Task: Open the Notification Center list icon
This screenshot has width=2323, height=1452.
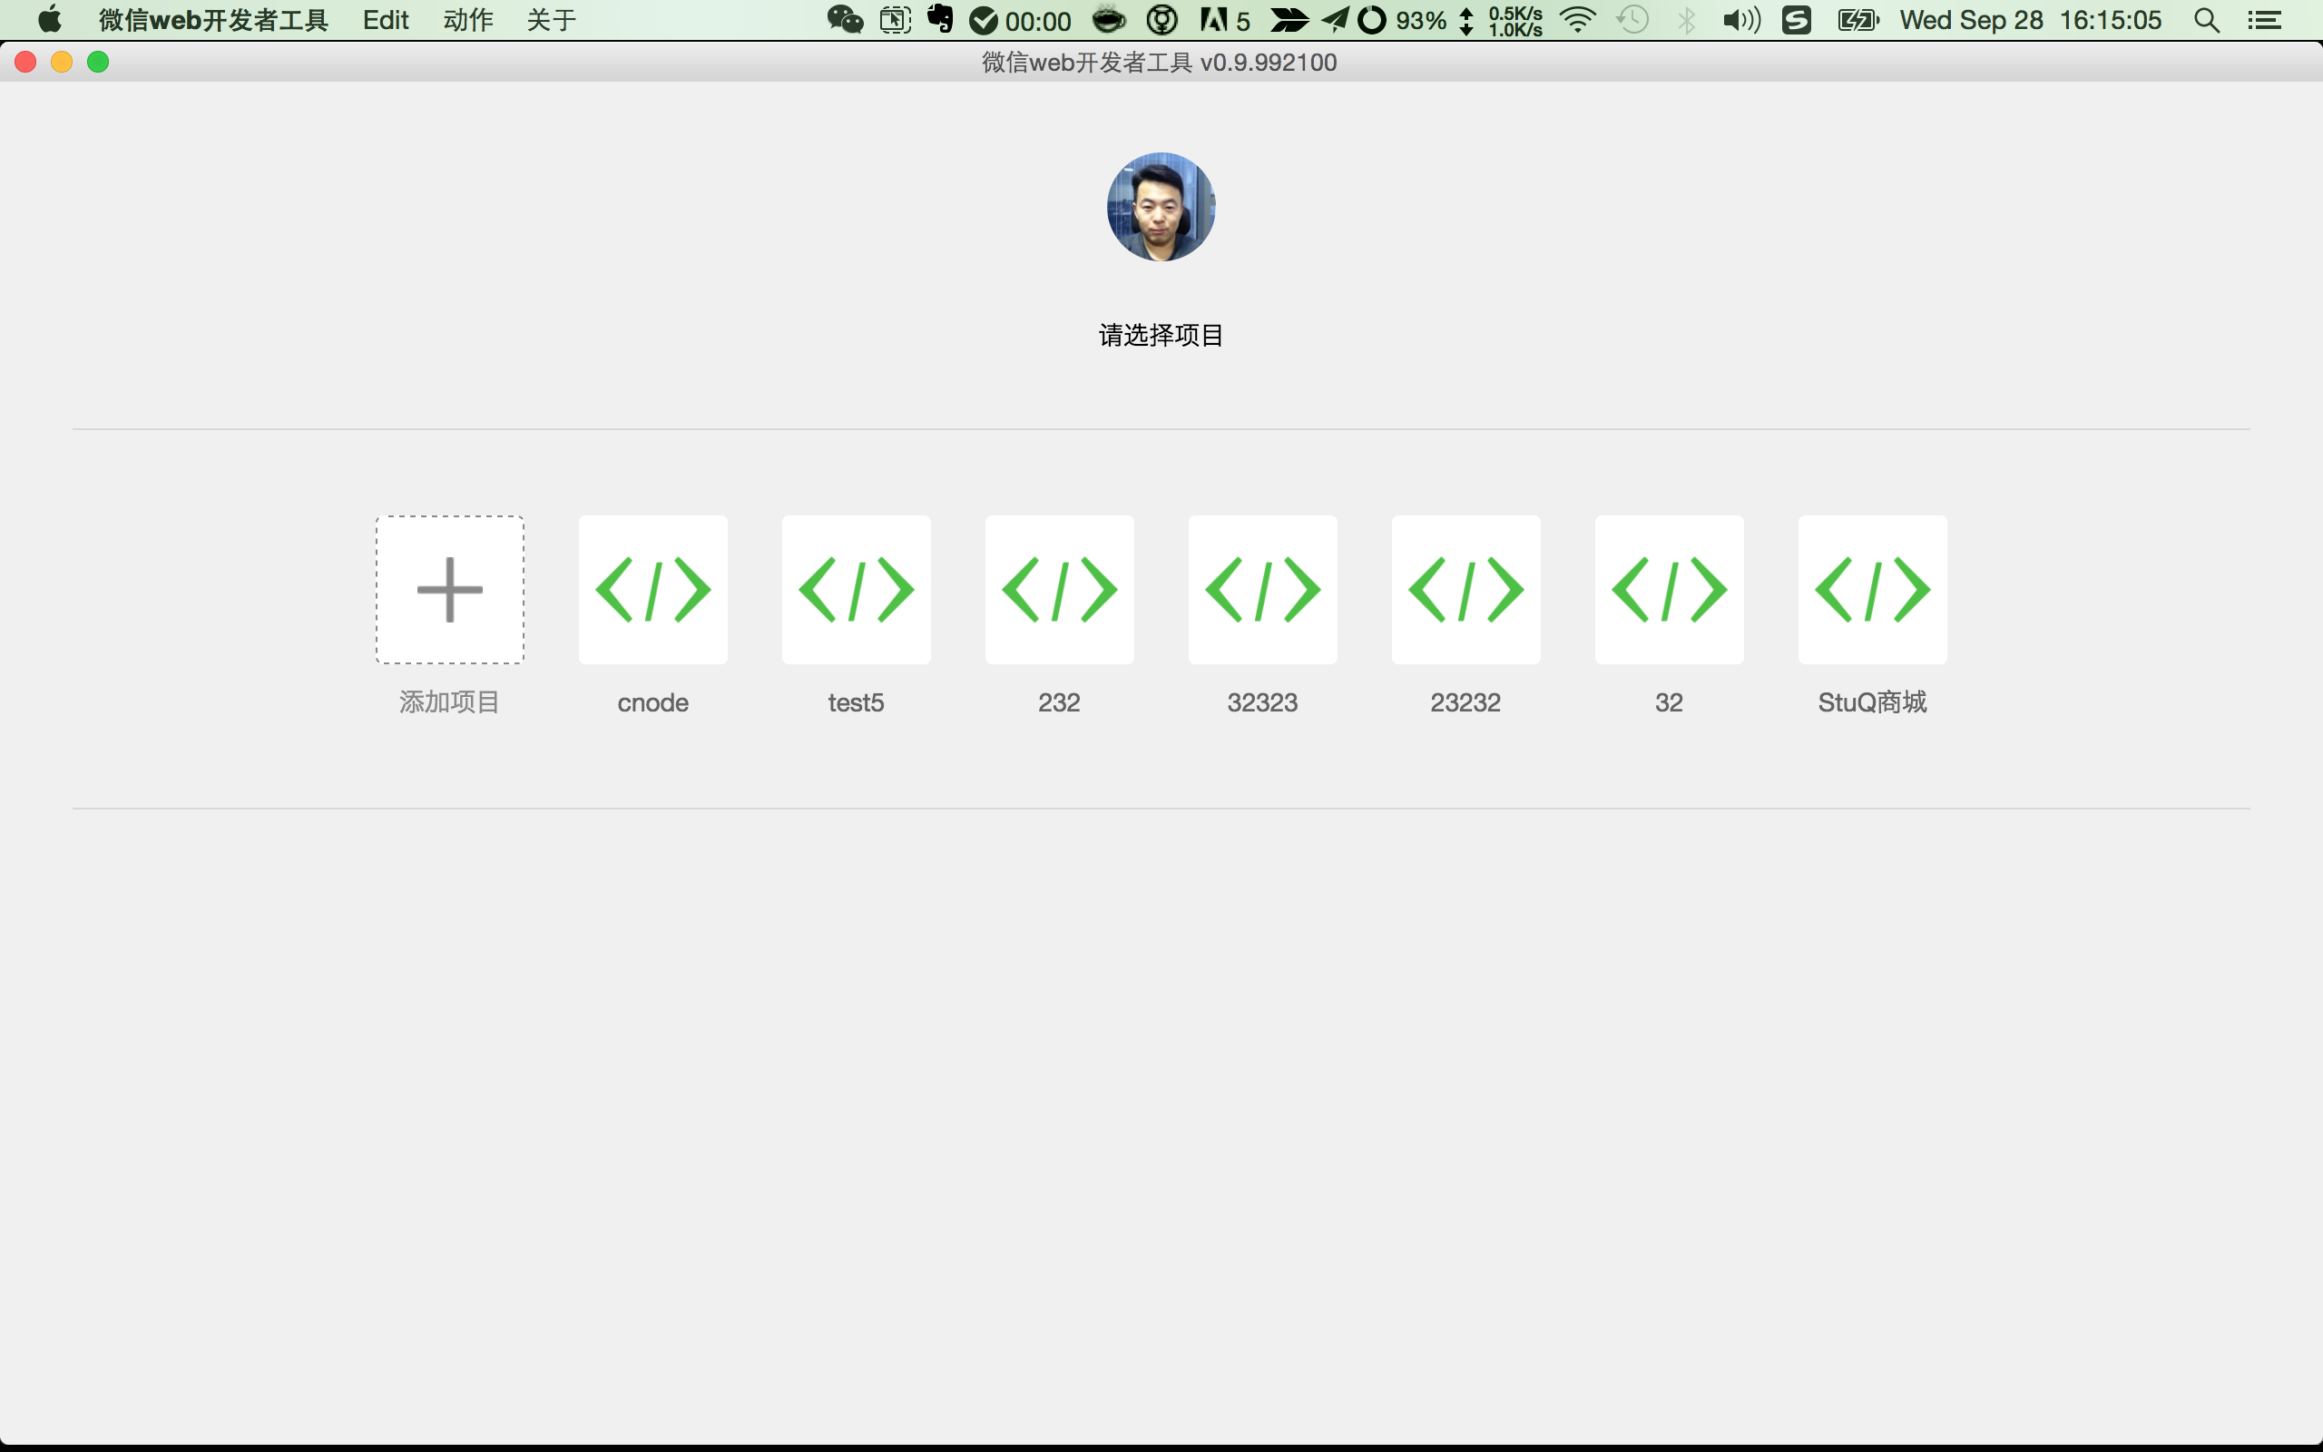Action: point(2266,20)
